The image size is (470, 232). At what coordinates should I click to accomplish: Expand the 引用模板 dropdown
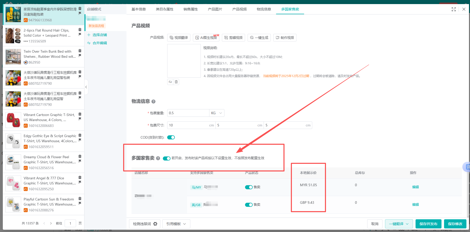185,224
